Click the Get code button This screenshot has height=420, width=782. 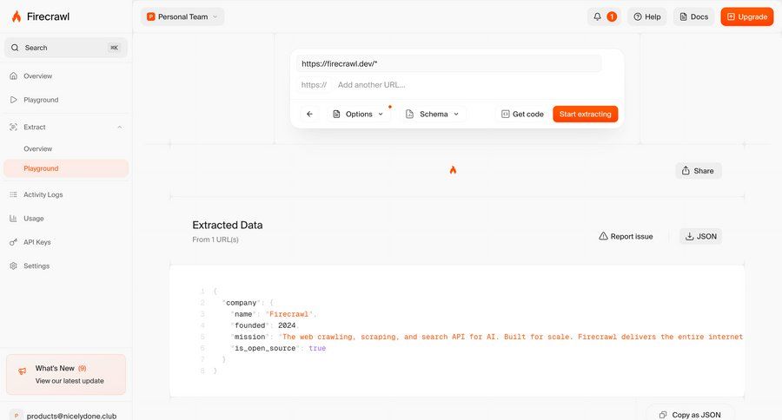point(521,114)
